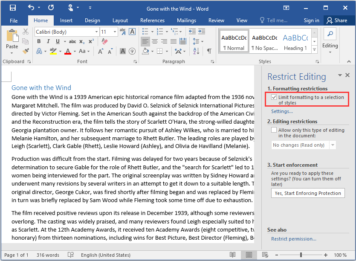Screen dimensions: 356x261
Task: Click the Redo/Repeat arrow icon
Action: [x=51, y=8]
